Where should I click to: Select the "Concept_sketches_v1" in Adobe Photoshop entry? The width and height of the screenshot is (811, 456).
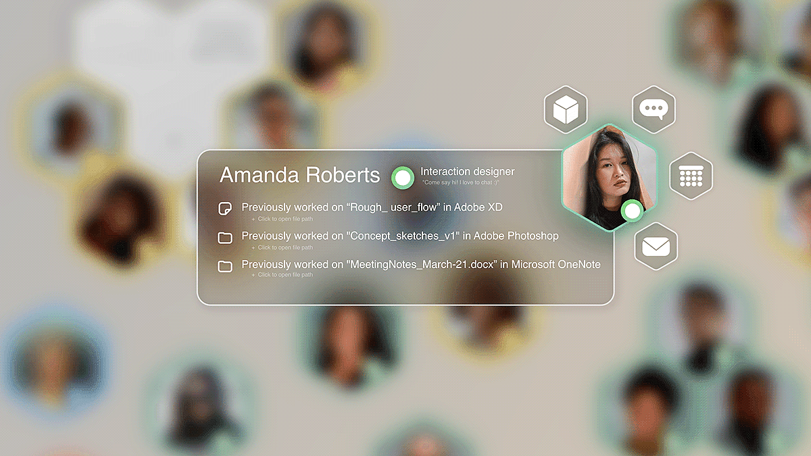coord(400,236)
